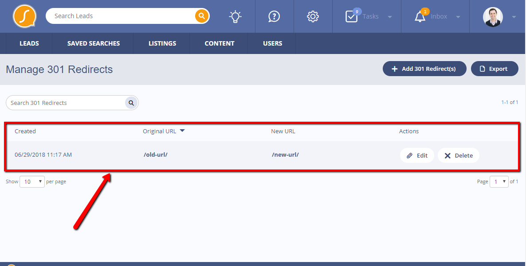
Task: Click Add 301 Redirect(s) button
Action: pyautogui.click(x=424, y=69)
